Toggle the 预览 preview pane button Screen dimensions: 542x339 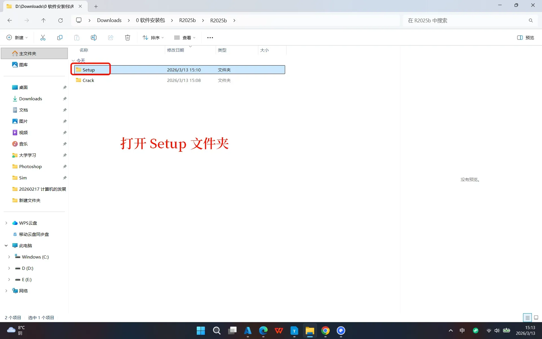coord(525,38)
